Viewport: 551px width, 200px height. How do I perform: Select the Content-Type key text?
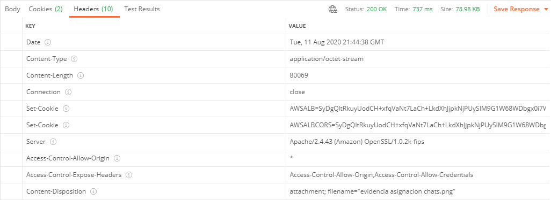tap(46, 59)
